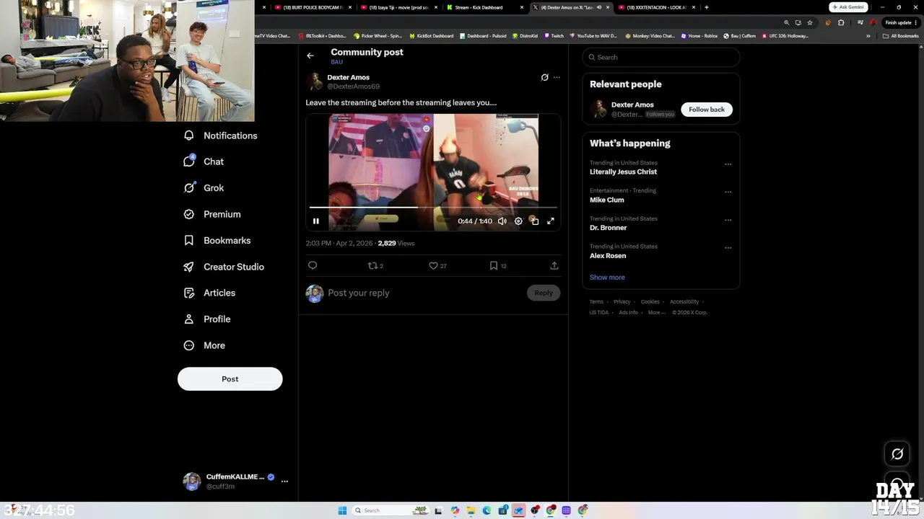Open Grok from the sidebar

204,187
